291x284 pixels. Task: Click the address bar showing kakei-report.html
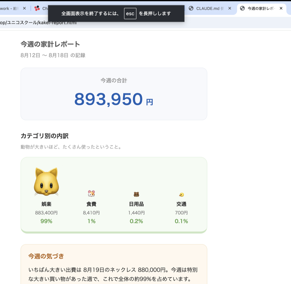145,23
